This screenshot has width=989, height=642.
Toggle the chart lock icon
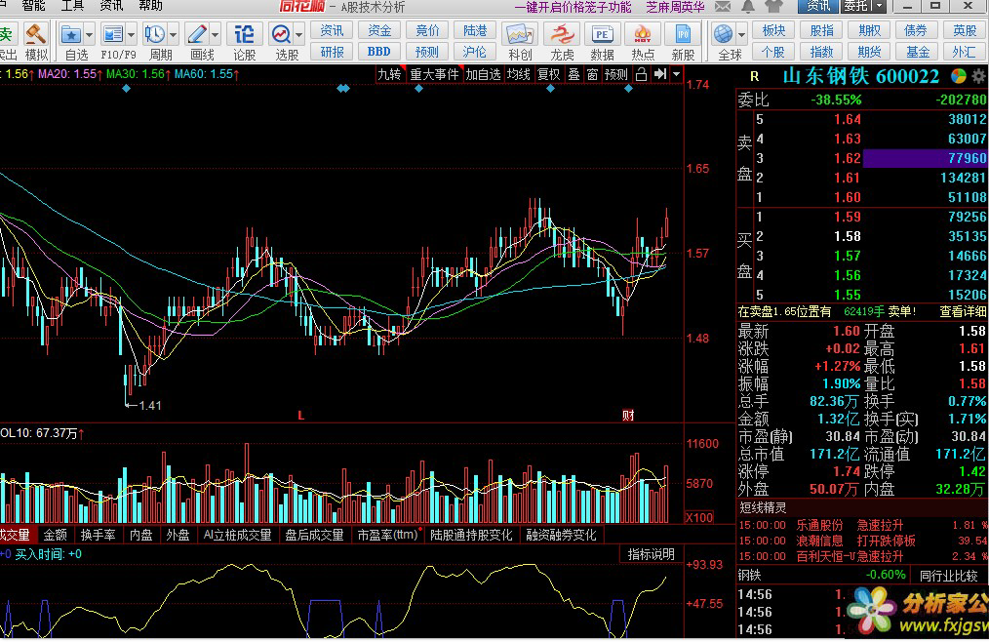(x=641, y=74)
